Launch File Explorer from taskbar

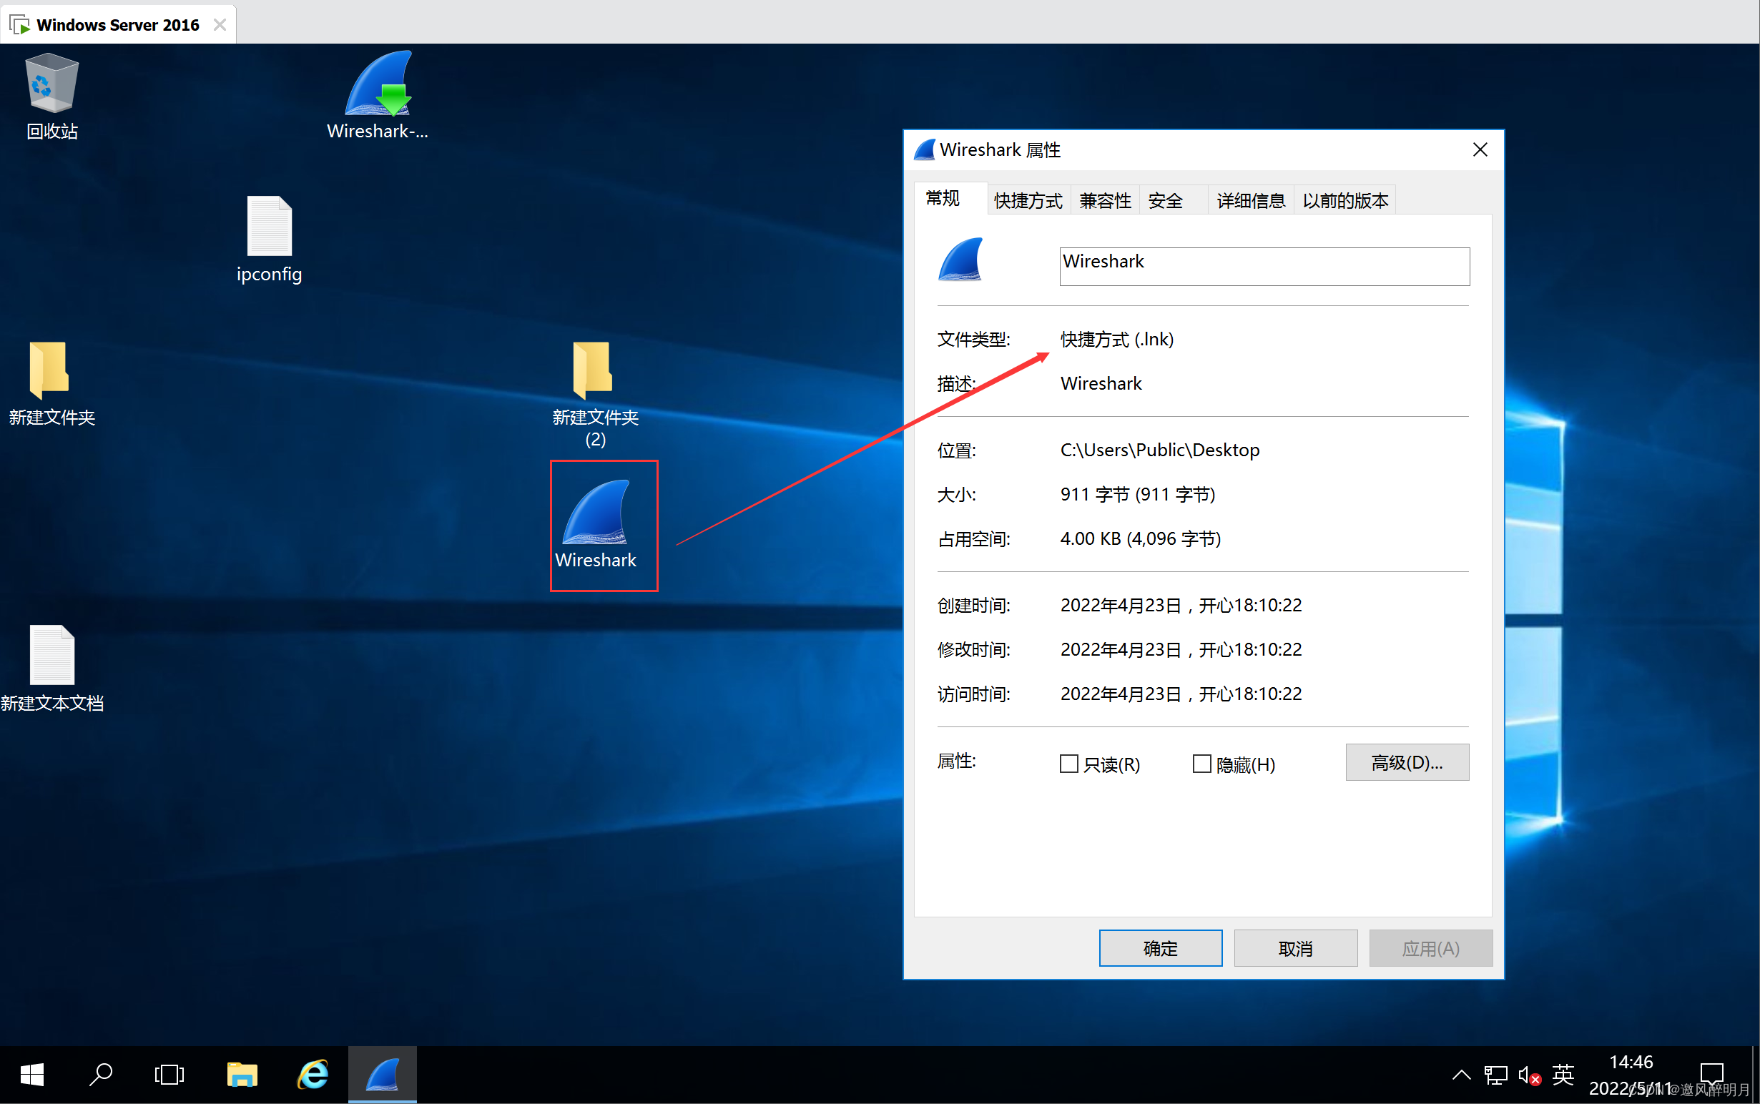pos(242,1074)
